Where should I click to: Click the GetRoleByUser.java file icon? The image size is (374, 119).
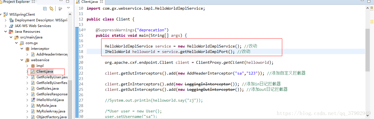point(33,77)
